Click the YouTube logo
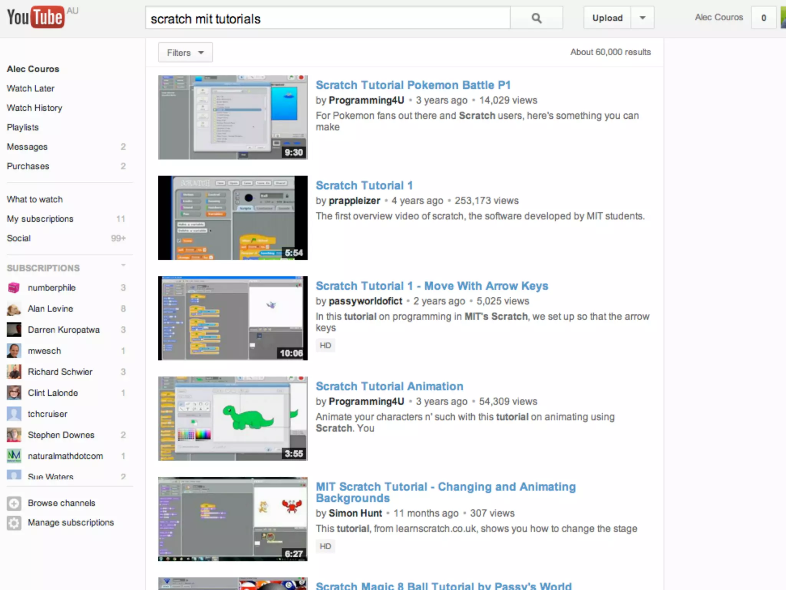Viewport: 786px width, 590px height. coord(35,17)
